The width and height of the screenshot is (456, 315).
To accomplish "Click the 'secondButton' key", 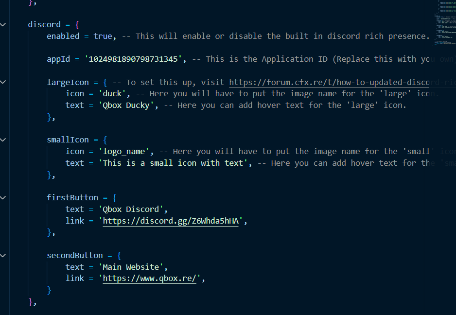I will [x=75, y=255].
